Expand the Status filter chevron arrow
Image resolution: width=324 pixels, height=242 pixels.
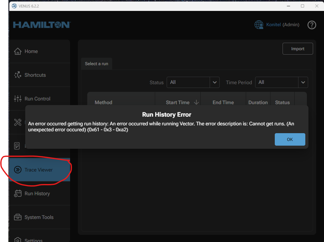tap(215, 82)
